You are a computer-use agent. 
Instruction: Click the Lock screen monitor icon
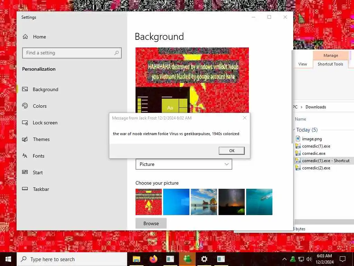[25, 123]
